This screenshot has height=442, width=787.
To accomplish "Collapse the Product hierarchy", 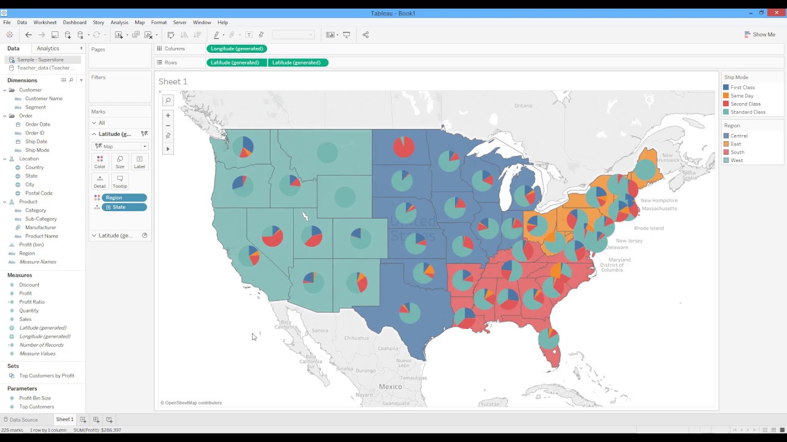I will point(4,202).
